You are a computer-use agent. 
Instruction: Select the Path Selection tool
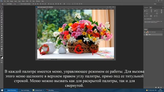click(2, 44)
